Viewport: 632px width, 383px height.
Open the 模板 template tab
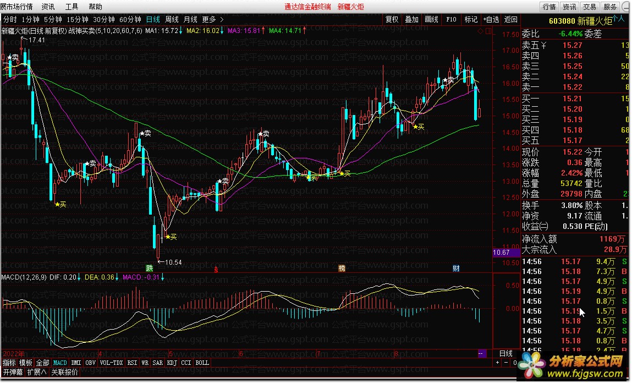point(26,363)
